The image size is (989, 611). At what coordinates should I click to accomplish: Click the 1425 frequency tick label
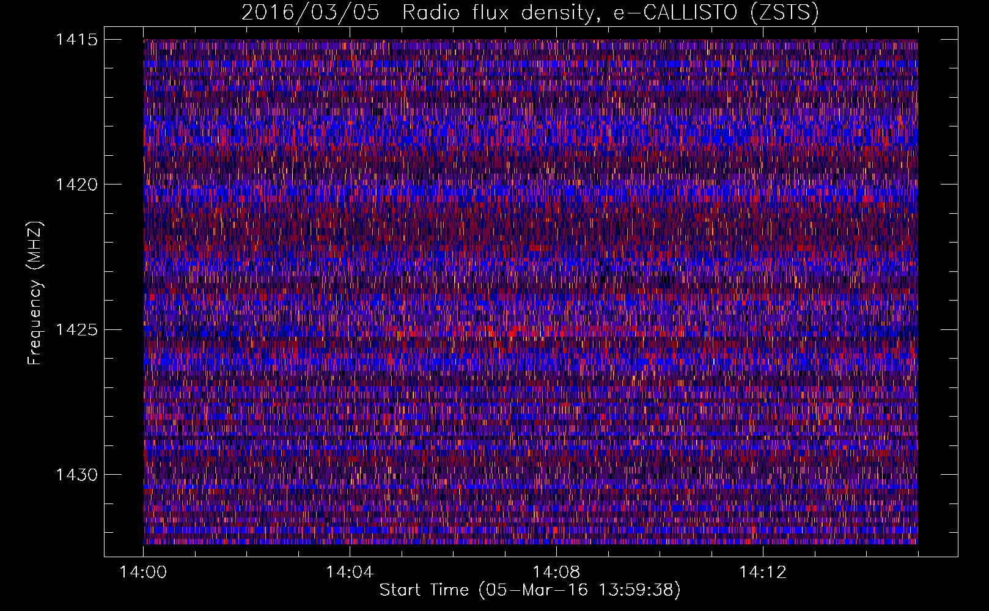point(76,330)
